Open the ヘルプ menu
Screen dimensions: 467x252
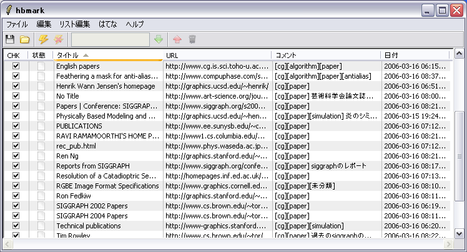pyautogui.click(x=135, y=24)
